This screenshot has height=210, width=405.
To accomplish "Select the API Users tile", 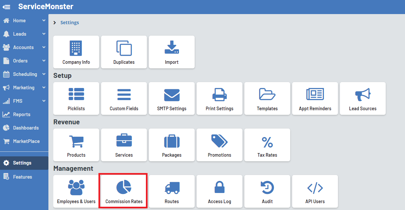I will (x=315, y=191).
